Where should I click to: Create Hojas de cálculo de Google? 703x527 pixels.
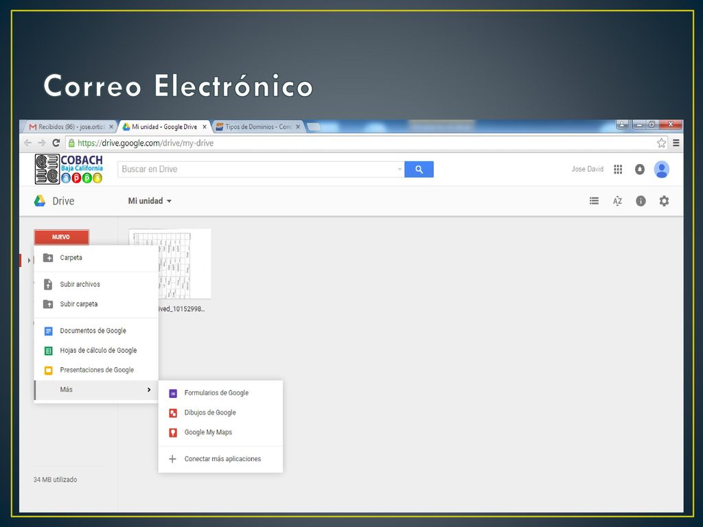[96, 351]
